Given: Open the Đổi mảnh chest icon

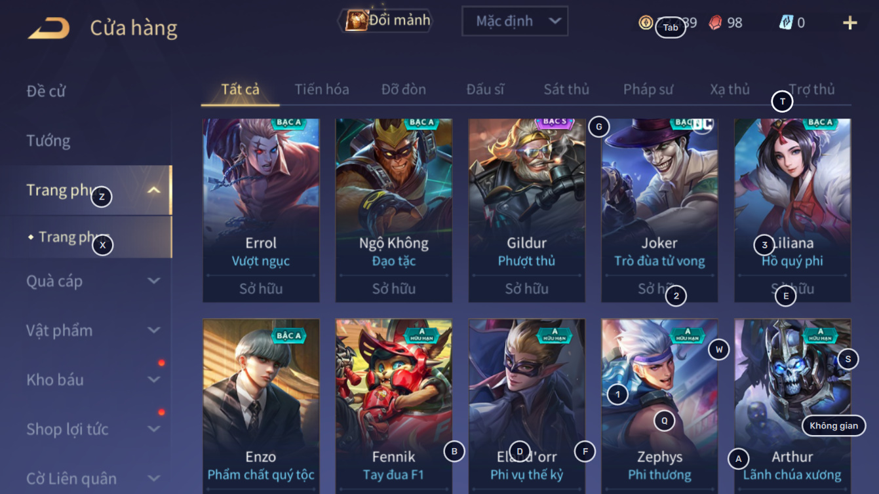Looking at the screenshot, I should pyautogui.click(x=357, y=20).
